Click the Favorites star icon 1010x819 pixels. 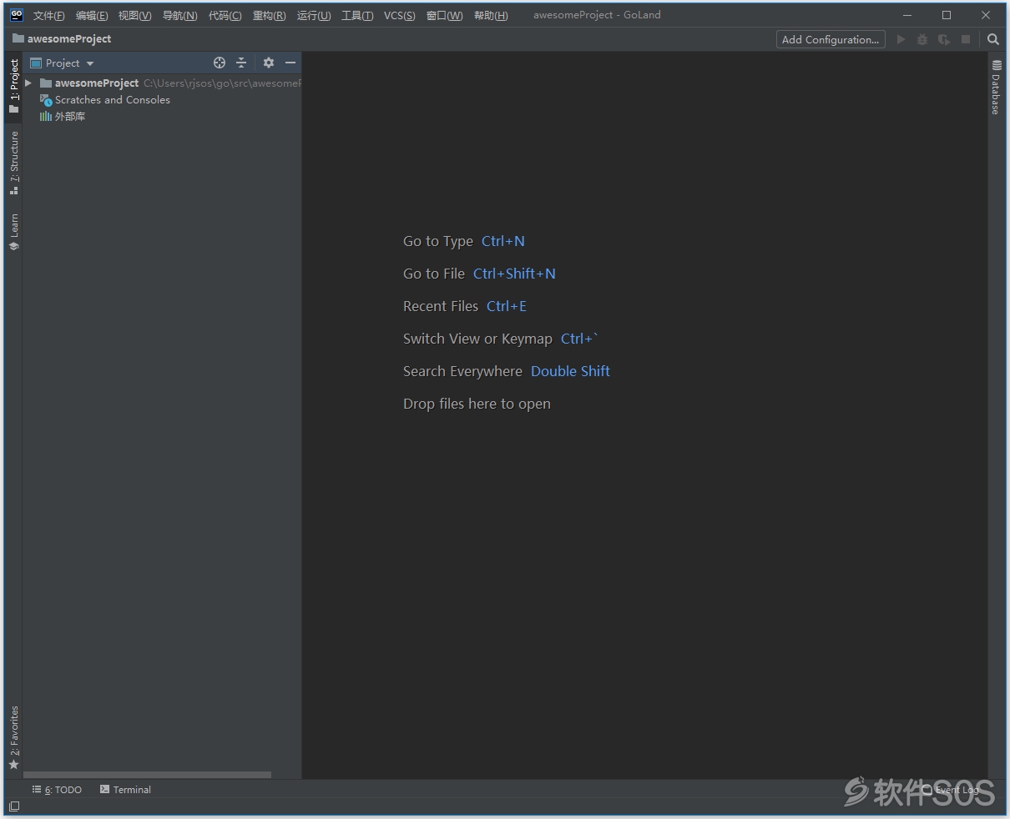(x=13, y=764)
